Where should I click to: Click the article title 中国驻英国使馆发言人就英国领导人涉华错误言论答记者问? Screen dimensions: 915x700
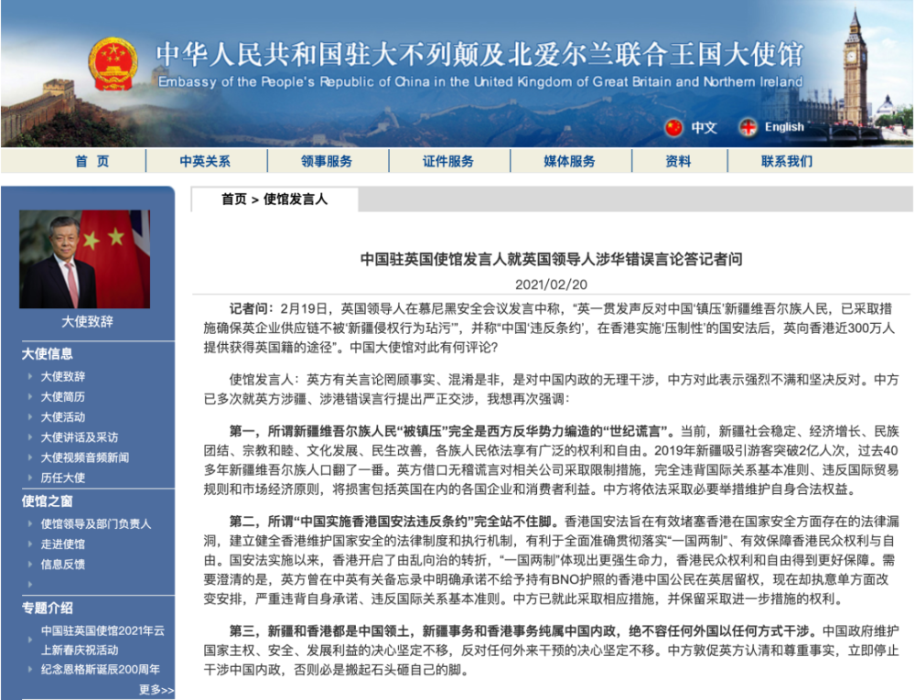click(552, 259)
